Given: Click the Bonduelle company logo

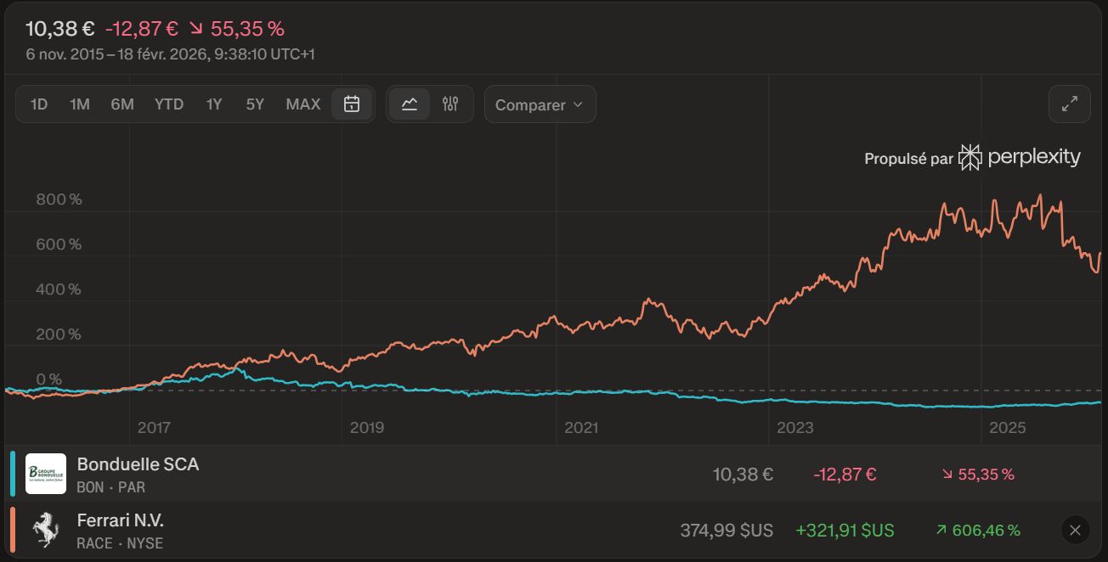Looking at the screenshot, I should tap(46, 474).
